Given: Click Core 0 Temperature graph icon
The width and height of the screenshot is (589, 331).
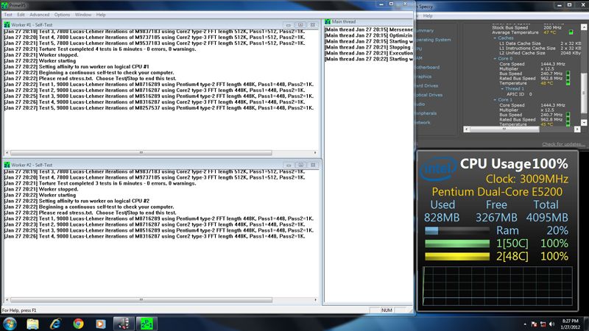Looking at the screenshot, I should (x=568, y=83).
